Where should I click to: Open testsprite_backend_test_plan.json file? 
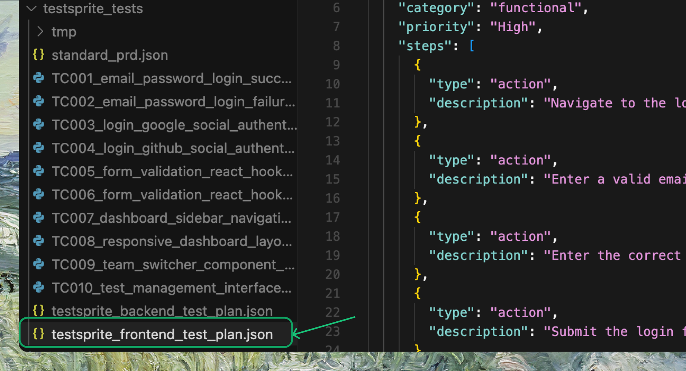162,311
